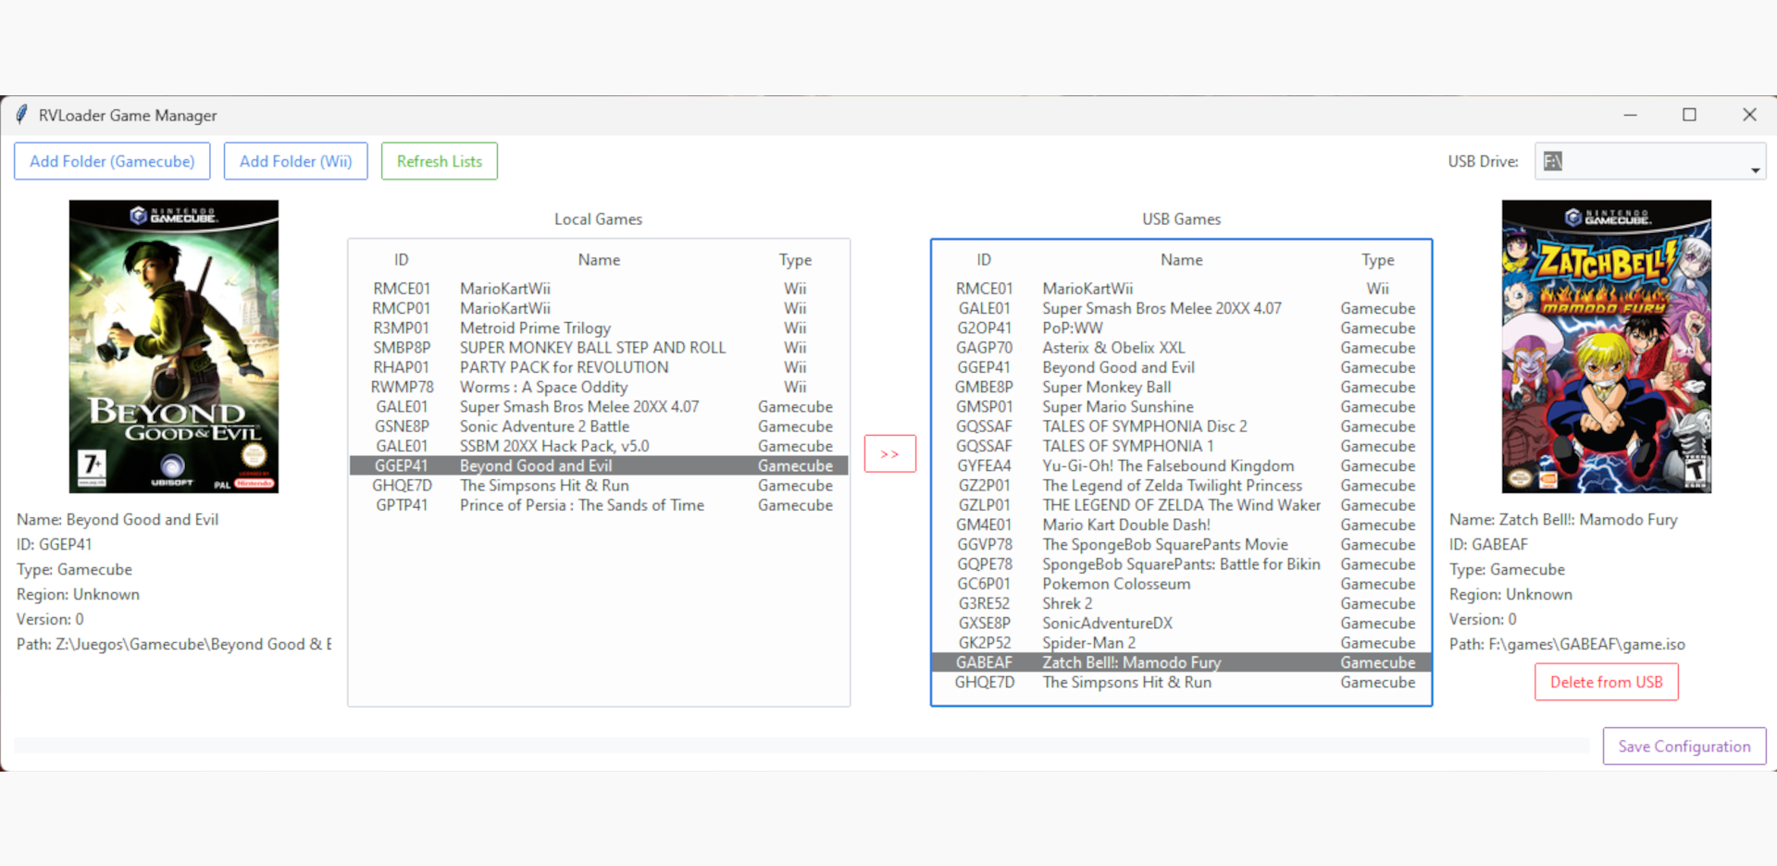Click Save Configuration button
The height and width of the screenshot is (866, 1777).
[1684, 746]
